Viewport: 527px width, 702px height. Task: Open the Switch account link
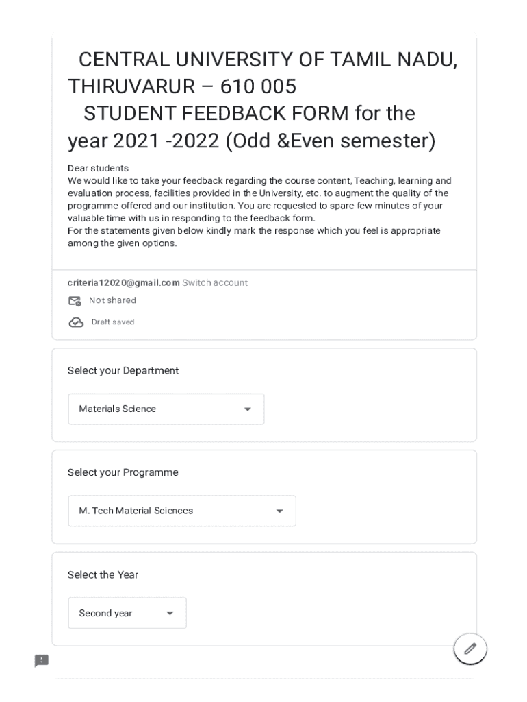[215, 282]
